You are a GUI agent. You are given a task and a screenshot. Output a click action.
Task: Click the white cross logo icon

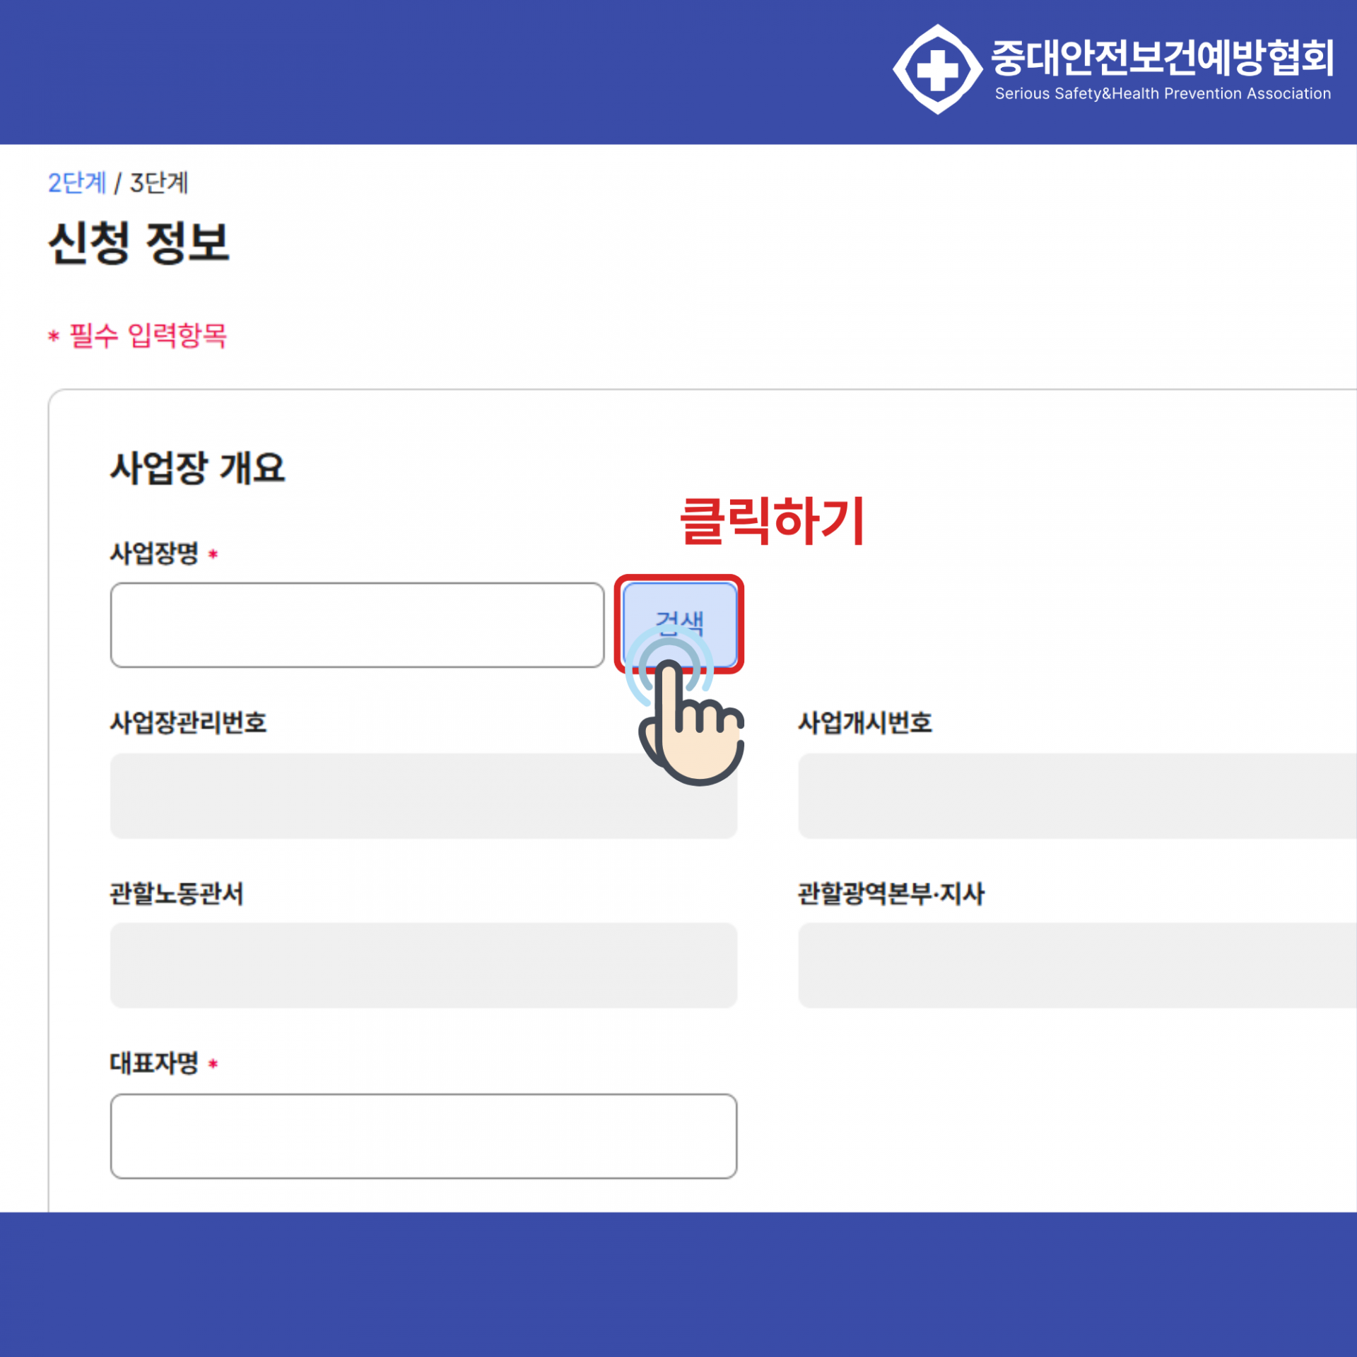click(937, 69)
